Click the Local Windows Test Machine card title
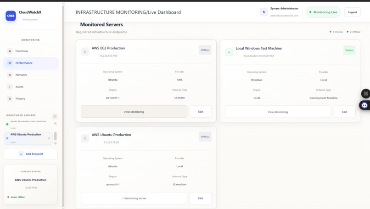The width and height of the screenshot is (370, 209). (258, 48)
